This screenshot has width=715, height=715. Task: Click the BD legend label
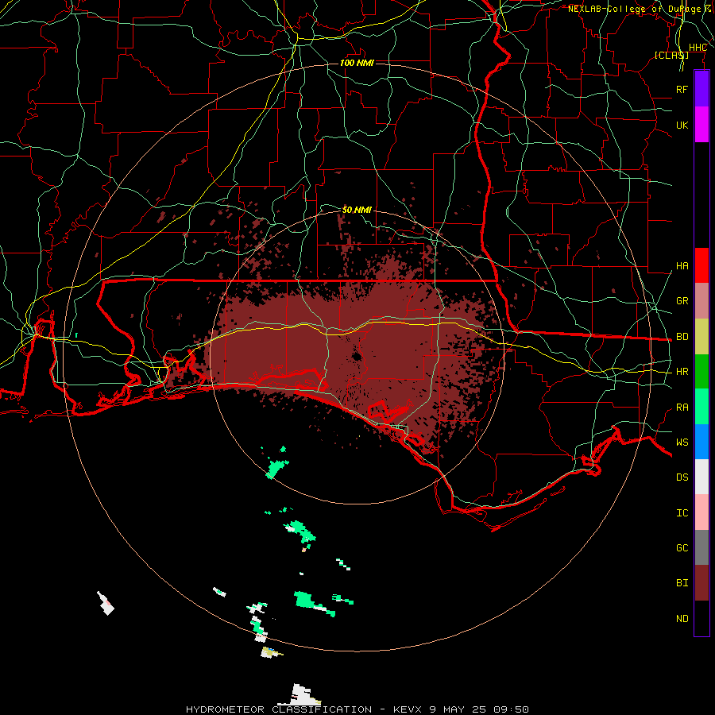coord(682,337)
